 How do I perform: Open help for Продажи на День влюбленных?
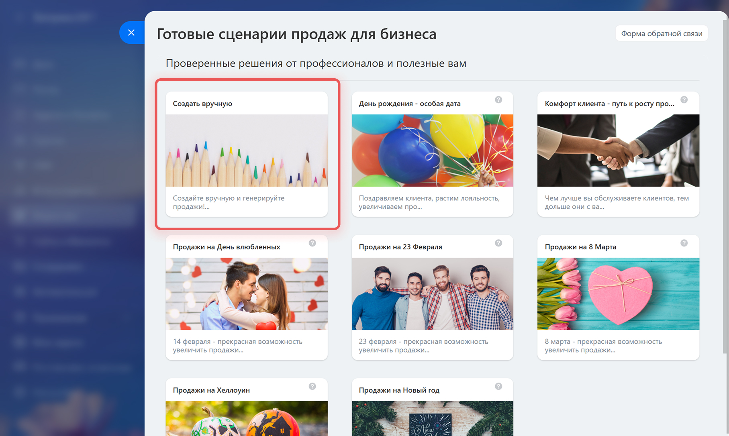coord(312,243)
